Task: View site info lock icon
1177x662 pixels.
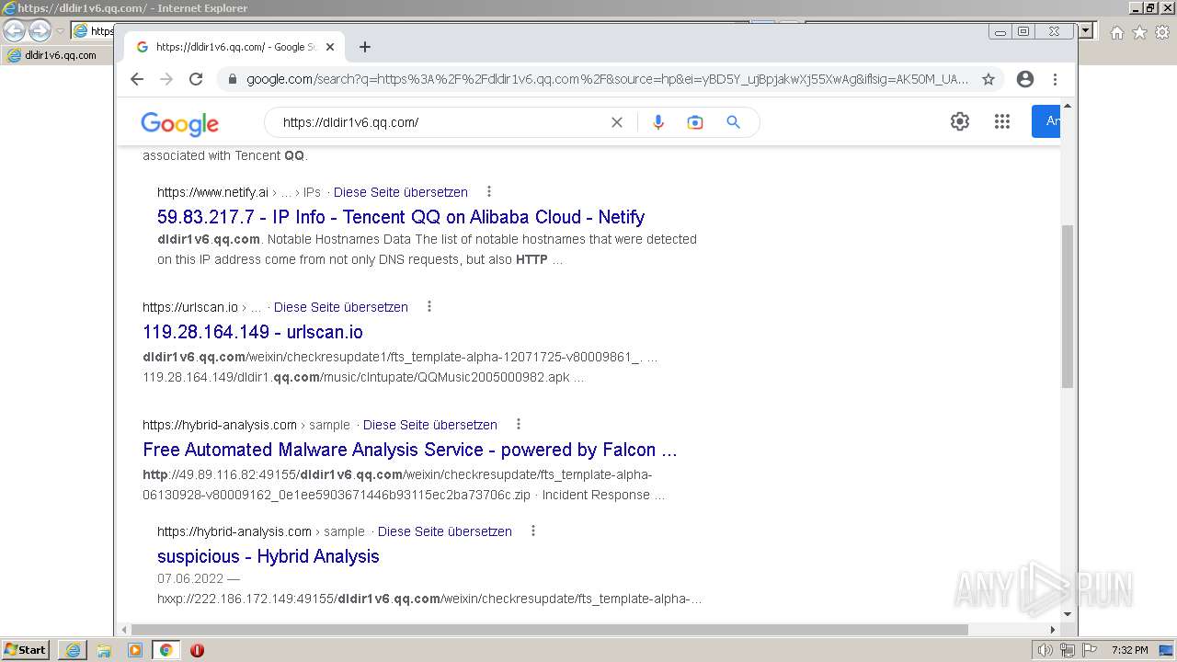Action: (x=233, y=79)
